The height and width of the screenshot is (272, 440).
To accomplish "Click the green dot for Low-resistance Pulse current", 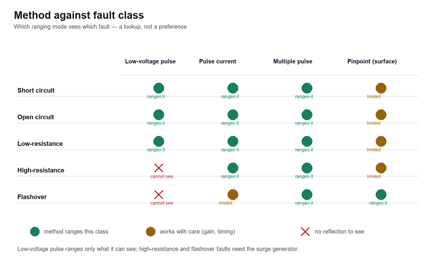I will pos(233,141).
